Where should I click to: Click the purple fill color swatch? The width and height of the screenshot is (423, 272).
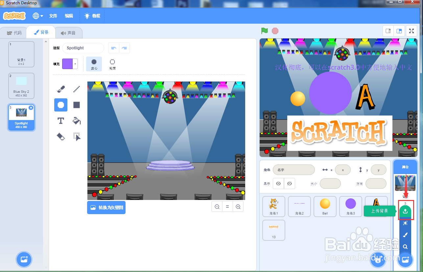click(x=68, y=63)
